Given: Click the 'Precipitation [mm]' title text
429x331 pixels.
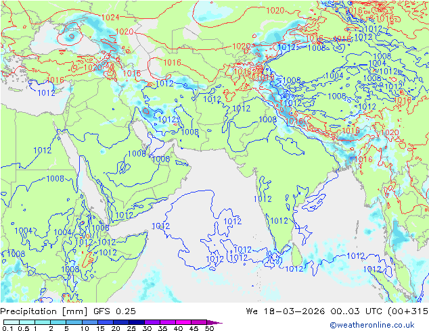Looking at the screenshot, I should [x=44, y=311].
